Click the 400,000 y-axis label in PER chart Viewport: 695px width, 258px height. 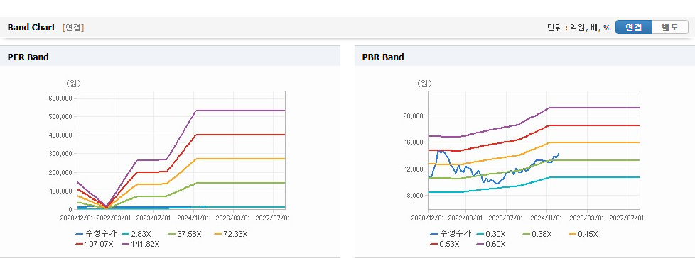point(60,135)
